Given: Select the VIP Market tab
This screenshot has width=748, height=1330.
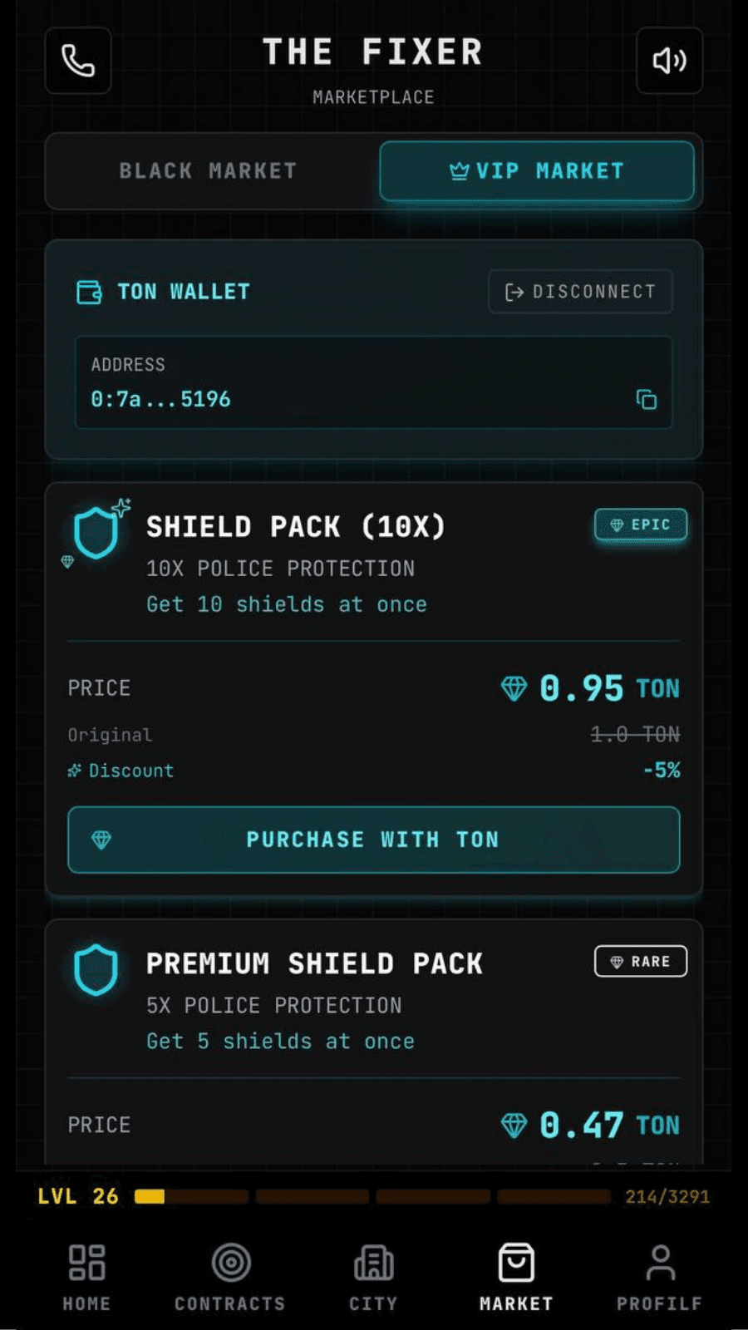Looking at the screenshot, I should (x=537, y=171).
